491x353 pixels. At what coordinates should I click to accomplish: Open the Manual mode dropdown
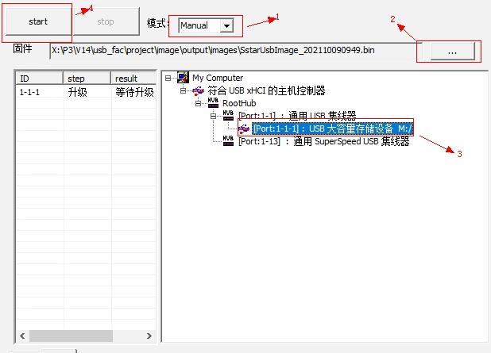[227, 26]
